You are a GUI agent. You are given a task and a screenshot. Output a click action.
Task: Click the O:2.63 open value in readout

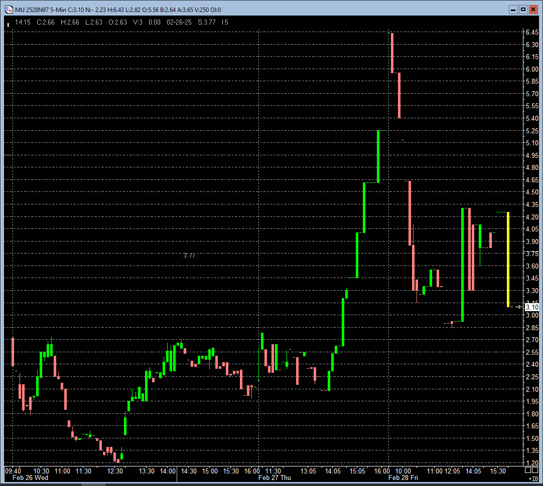[118, 22]
